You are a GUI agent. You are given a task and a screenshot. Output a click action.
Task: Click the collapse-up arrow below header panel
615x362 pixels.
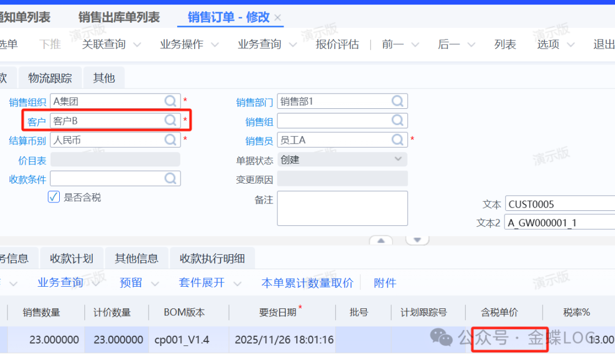(381, 240)
